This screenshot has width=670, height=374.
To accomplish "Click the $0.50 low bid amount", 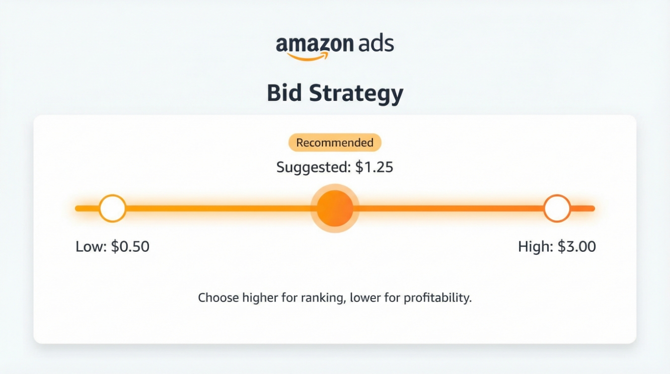I will [130, 246].
